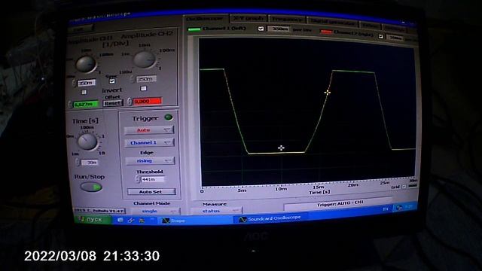Click the CH1 offset stepper arrows

pos(70,105)
